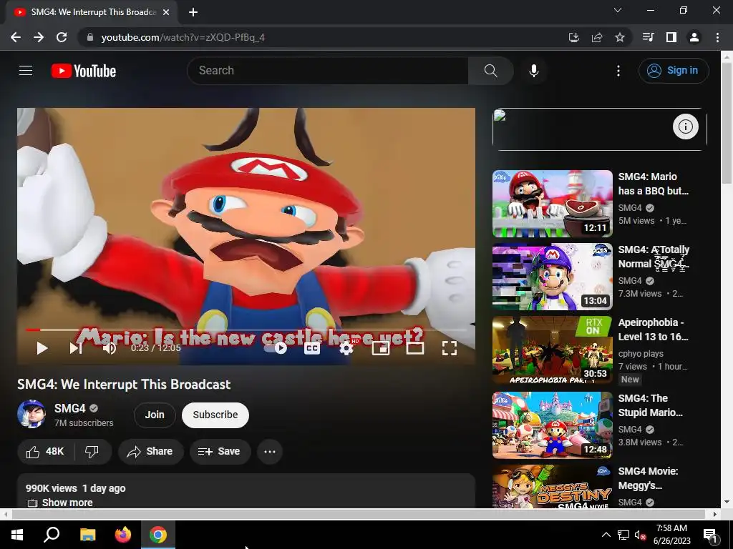Show hidden system tray icons
733x549 pixels.
(x=606, y=535)
